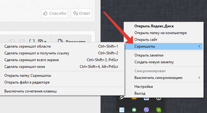Image resolution: width=207 pixels, height=113 pixels.
Task: Click the Спасибо thumbs-up button
Action: point(54,13)
